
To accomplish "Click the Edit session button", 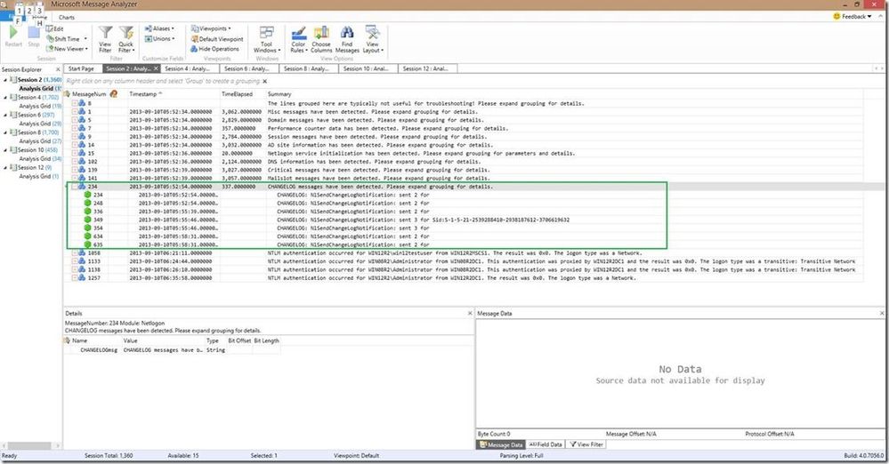I will tap(55, 28).
